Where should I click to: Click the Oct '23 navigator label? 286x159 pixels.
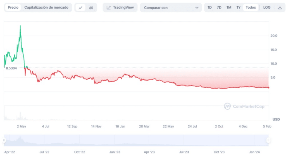point(219,152)
